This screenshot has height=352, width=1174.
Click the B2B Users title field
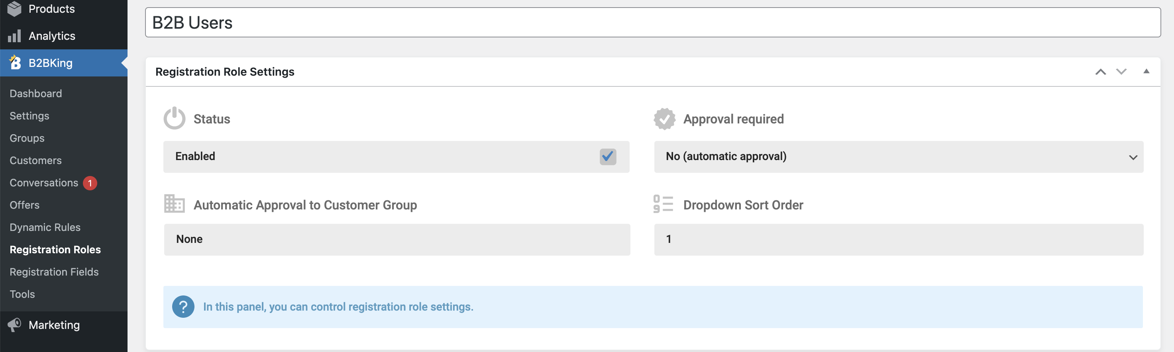653,22
